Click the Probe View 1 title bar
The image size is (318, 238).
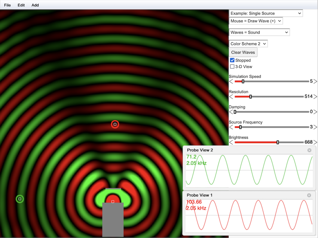pyautogui.click(x=249, y=195)
